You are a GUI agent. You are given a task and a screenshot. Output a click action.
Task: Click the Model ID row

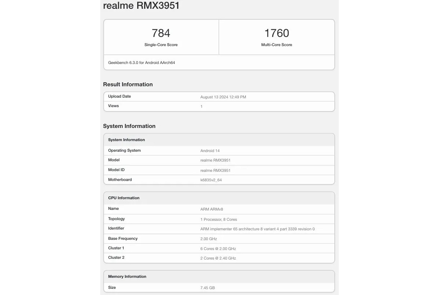pyautogui.click(x=116, y=170)
